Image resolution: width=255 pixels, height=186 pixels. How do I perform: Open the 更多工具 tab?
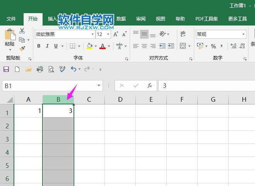coord(238,19)
